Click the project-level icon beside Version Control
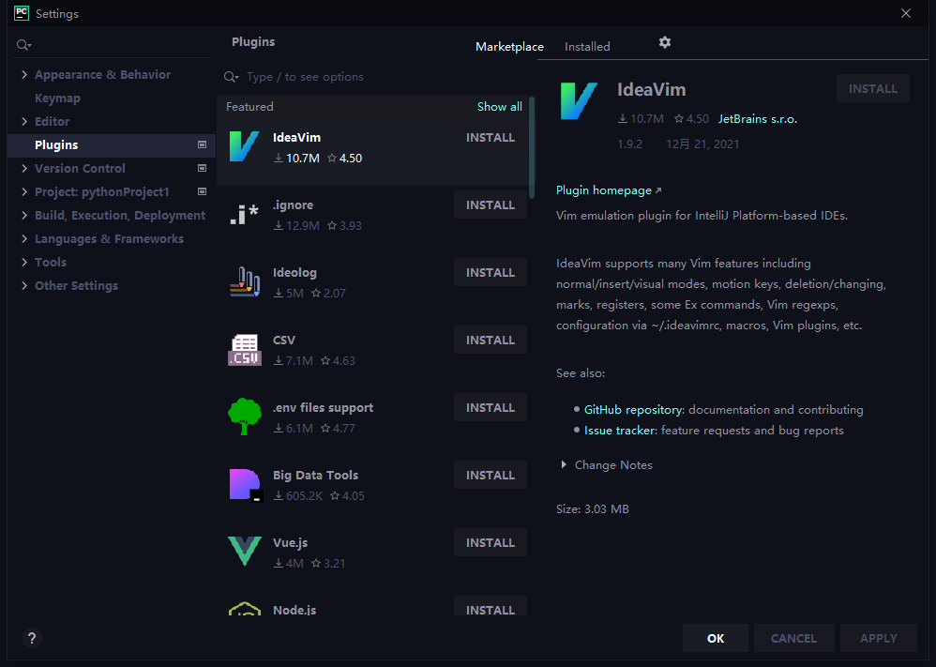The height and width of the screenshot is (667, 936). (x=202, y=169)
